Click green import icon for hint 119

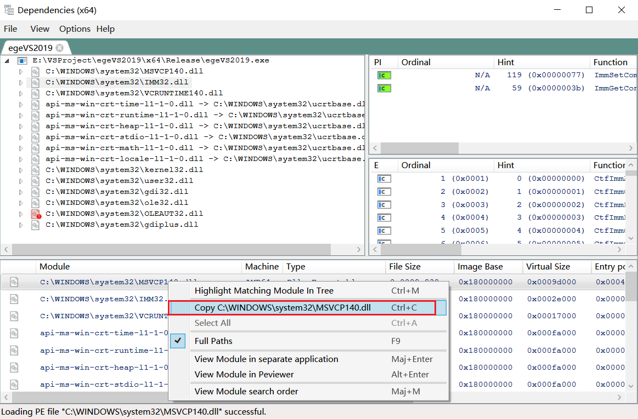point(384,75)
